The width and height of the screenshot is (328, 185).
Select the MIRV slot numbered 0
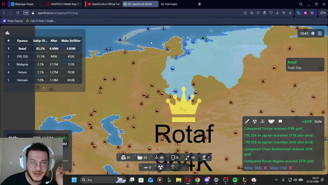[x=183, y=167]
